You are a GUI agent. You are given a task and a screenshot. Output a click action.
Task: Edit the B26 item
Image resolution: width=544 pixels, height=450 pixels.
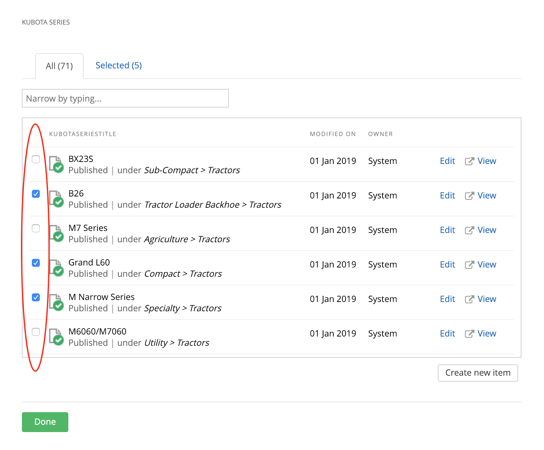447,195
